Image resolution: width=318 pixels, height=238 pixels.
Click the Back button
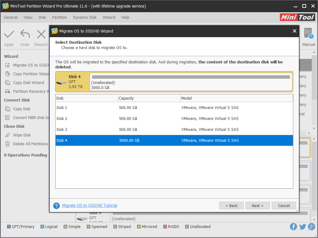[231, 206]
